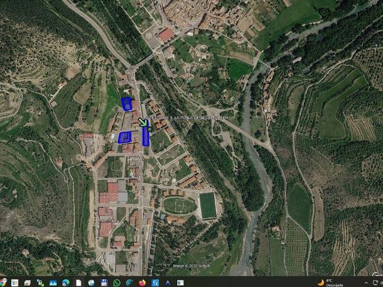Viewport: 383px width, 287px height.
Task: Open the weather widget showing Despejado
Action: pyautogui.click(x=331, y=283)
